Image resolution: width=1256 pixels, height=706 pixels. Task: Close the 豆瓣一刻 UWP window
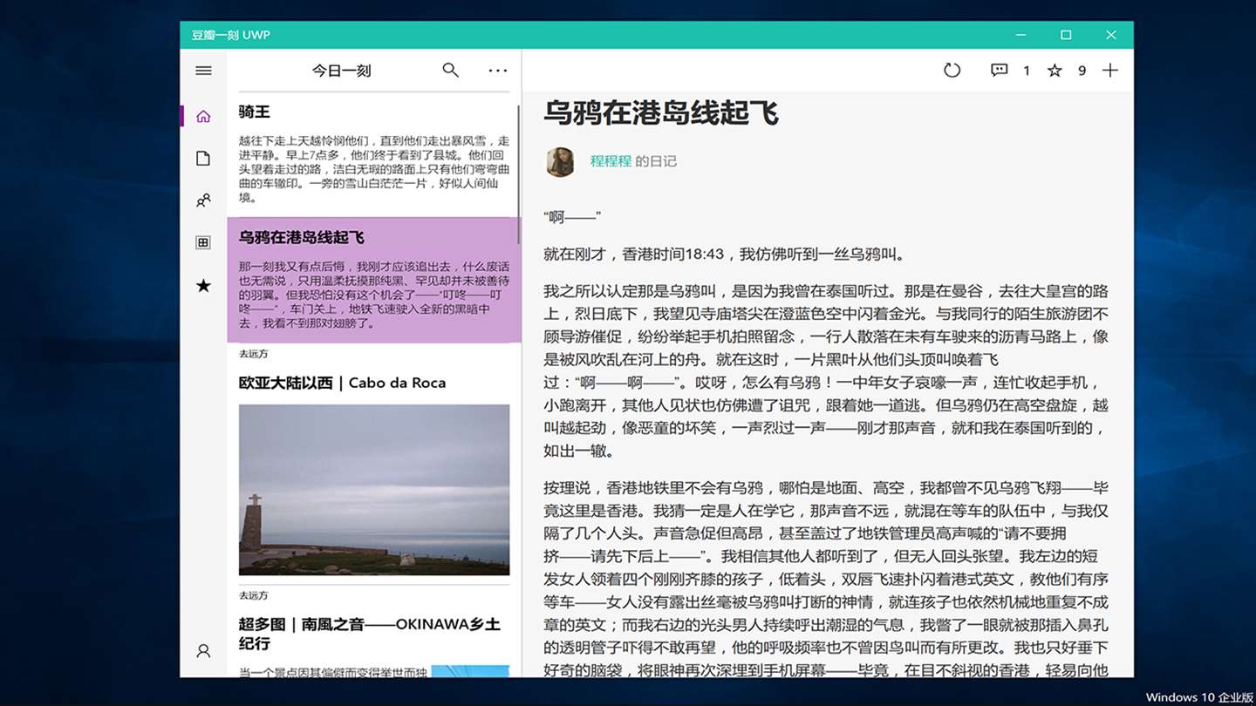pyautogui.click(x=1111, y=35)
